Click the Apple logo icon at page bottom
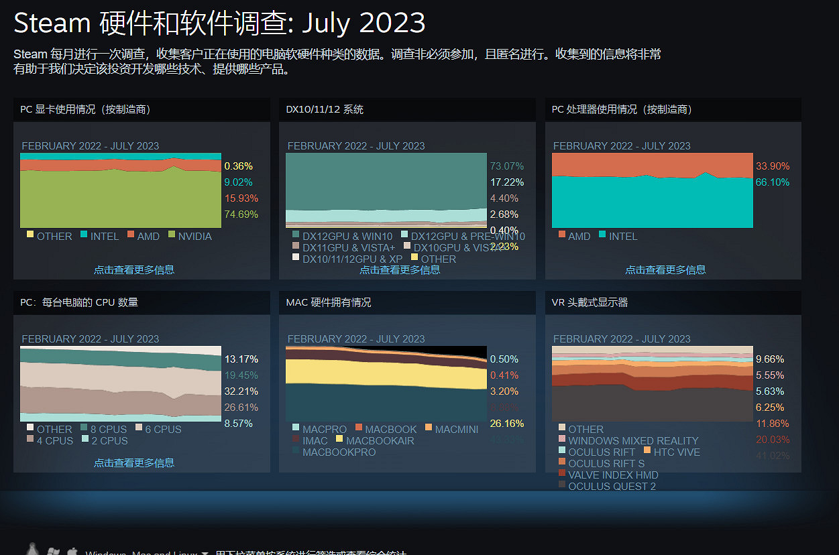 pyautogui.click(x=72, y=552)
